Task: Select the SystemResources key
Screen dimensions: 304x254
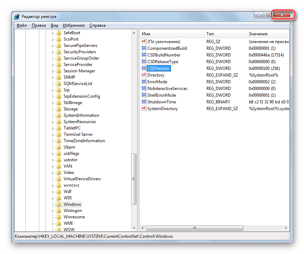Action: [x=80, y=122]
